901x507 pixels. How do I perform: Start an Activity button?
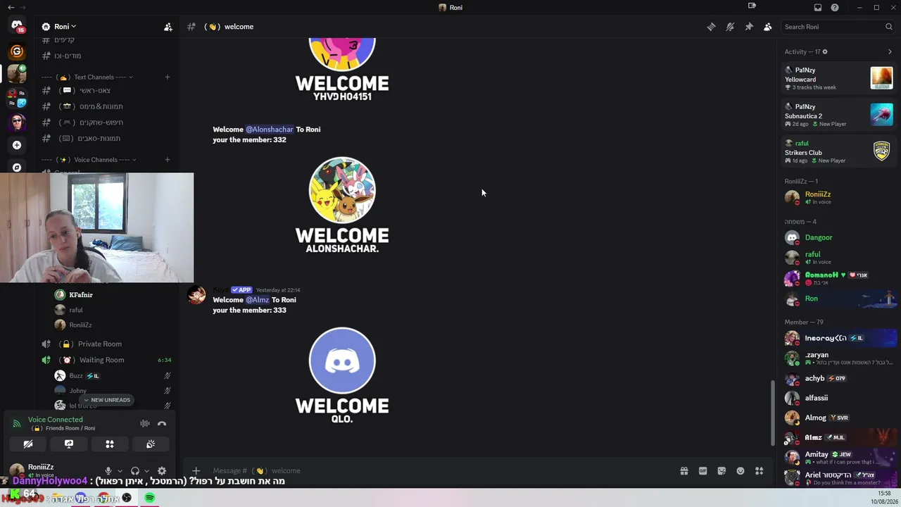tap(110, 444)
